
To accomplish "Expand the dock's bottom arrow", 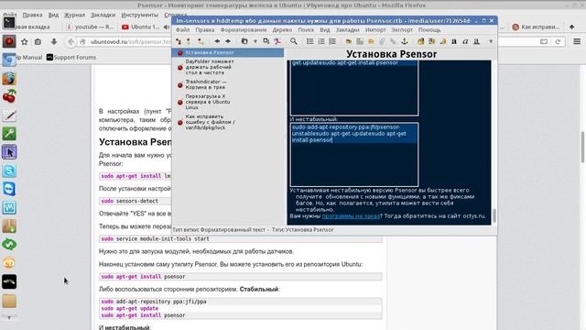I will tap(9, 318).
